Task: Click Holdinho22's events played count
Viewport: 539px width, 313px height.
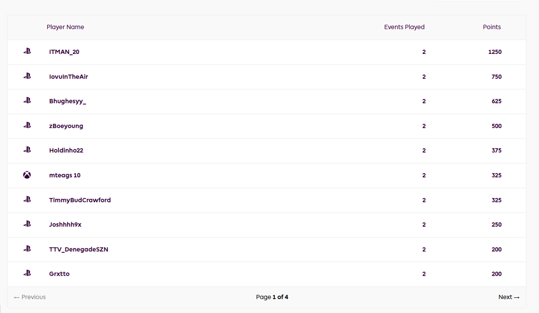Action: pyautogui.click(x=424, y=150)
